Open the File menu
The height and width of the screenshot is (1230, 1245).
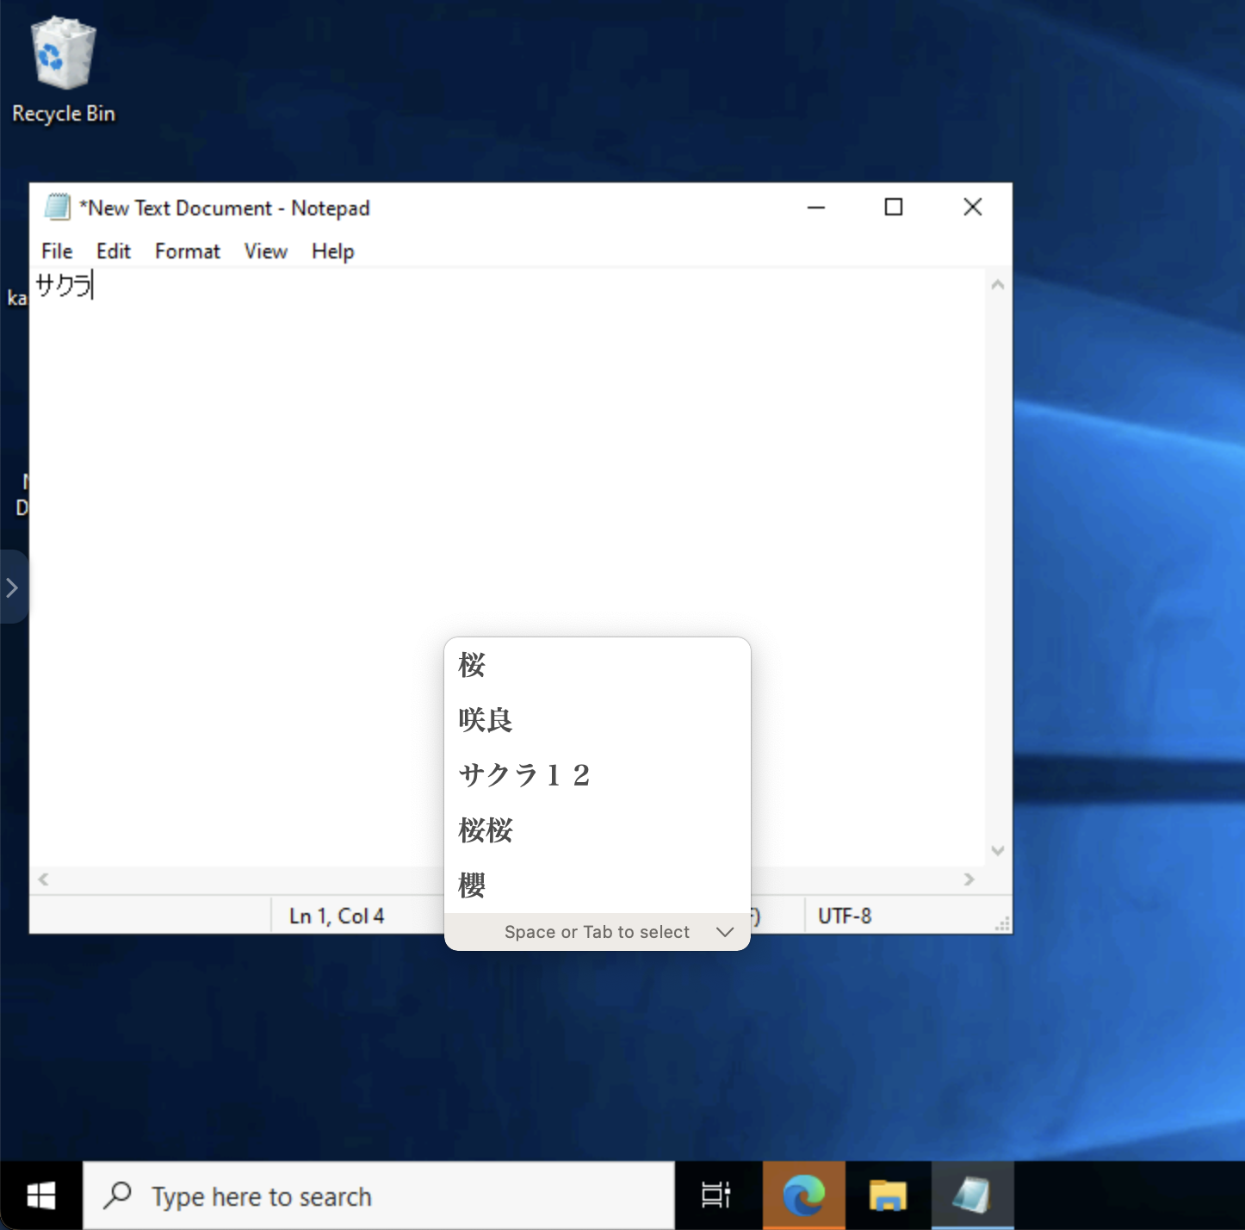pos(55,251)
